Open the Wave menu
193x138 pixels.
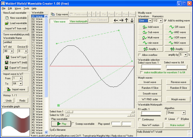(x=18, y=8)
